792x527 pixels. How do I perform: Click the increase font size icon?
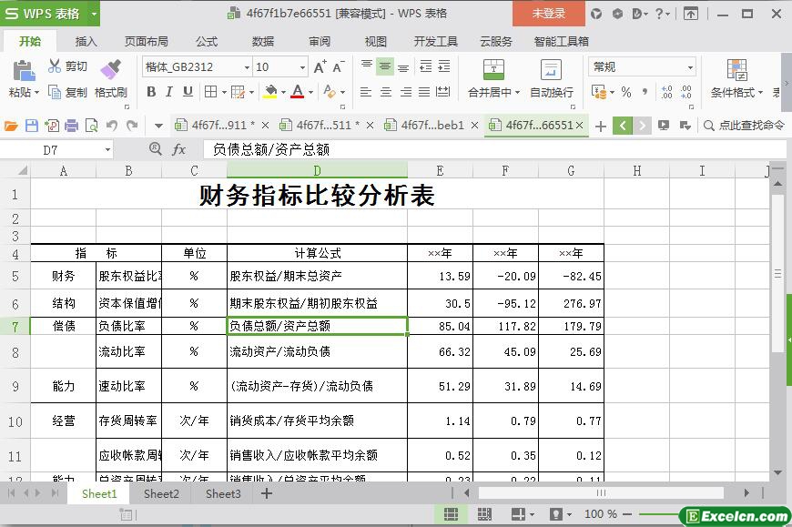pos(320,67)
